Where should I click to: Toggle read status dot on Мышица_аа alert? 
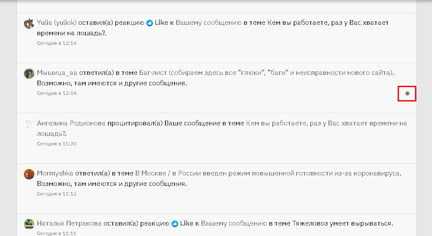tap(407, 94)
